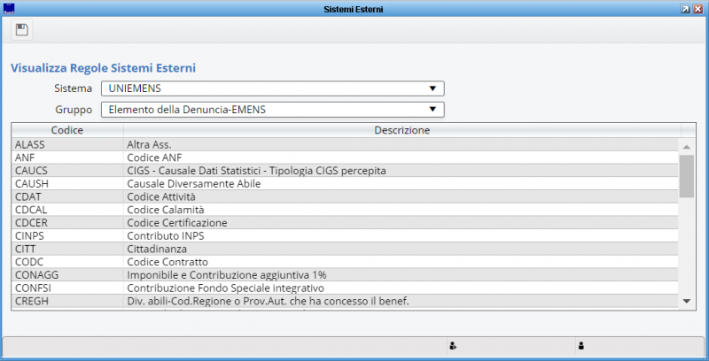
Task: Open the Sistema UNIEMENS dropdown
Action: tap(273, 88)
